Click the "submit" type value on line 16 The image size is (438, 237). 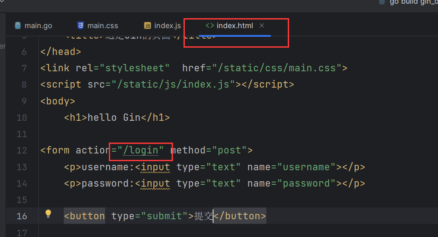[164, 216]
